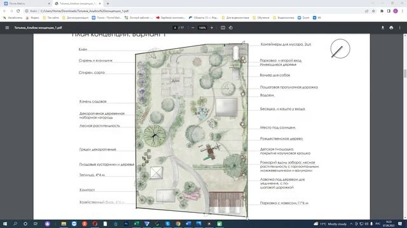The height and width of the screenshot is (228, 407).
Task: Click the Качель садовая label
Action: coord(93,101)
